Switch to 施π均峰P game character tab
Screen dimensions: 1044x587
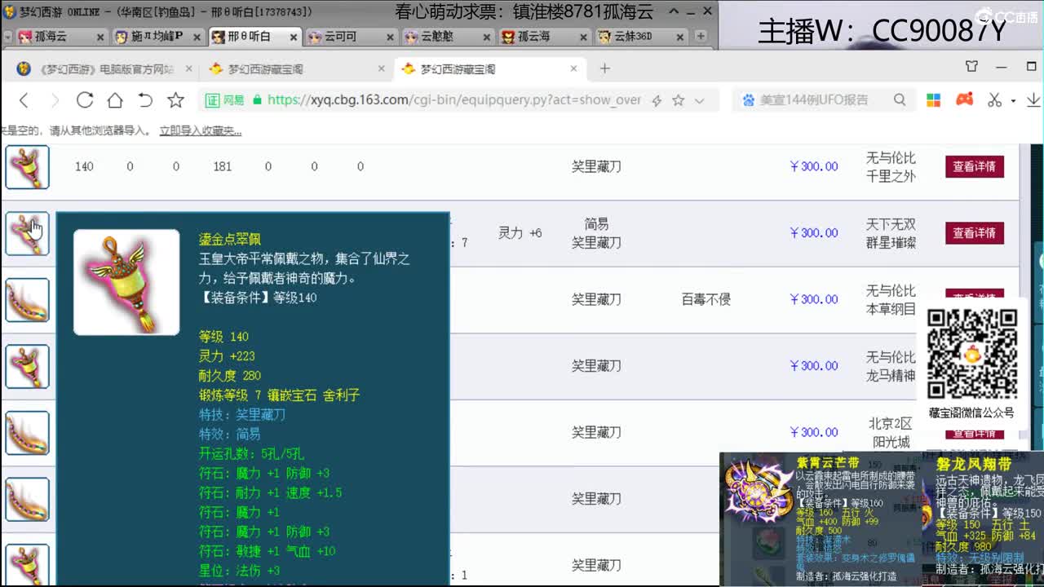(157, 37)
